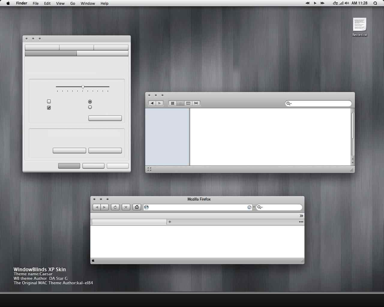Open Firefox search engine magnifier dropdown
The height and width of the screenshot is (307, 384).
point(260,207)
